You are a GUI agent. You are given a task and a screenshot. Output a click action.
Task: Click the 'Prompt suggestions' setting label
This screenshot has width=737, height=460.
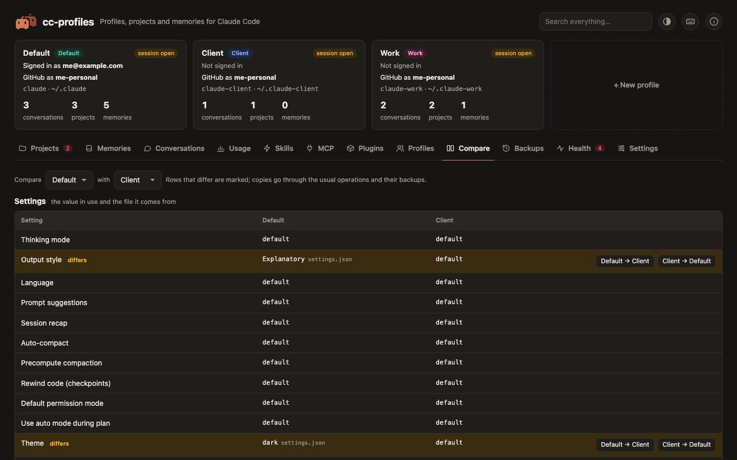[x=54, y=303]
